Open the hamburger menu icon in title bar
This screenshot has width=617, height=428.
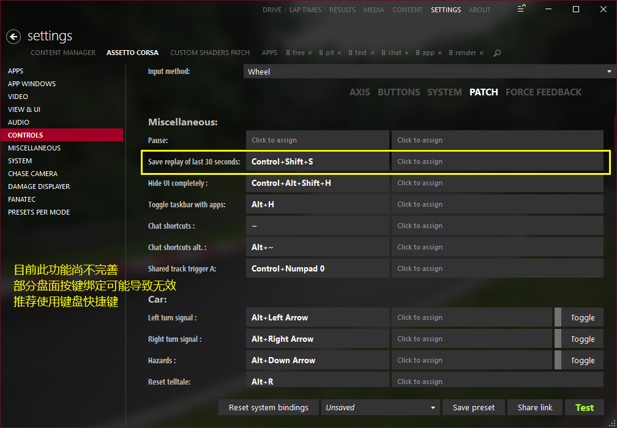coord(521,9)
